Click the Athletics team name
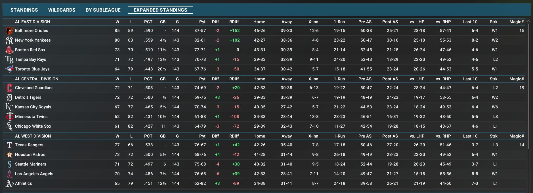Image resolution: width=533 pixels, height=193 pixels. [23, 183]
